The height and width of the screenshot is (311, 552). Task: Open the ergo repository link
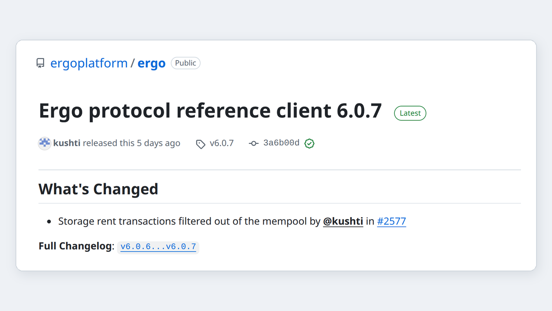pos(151,63)
